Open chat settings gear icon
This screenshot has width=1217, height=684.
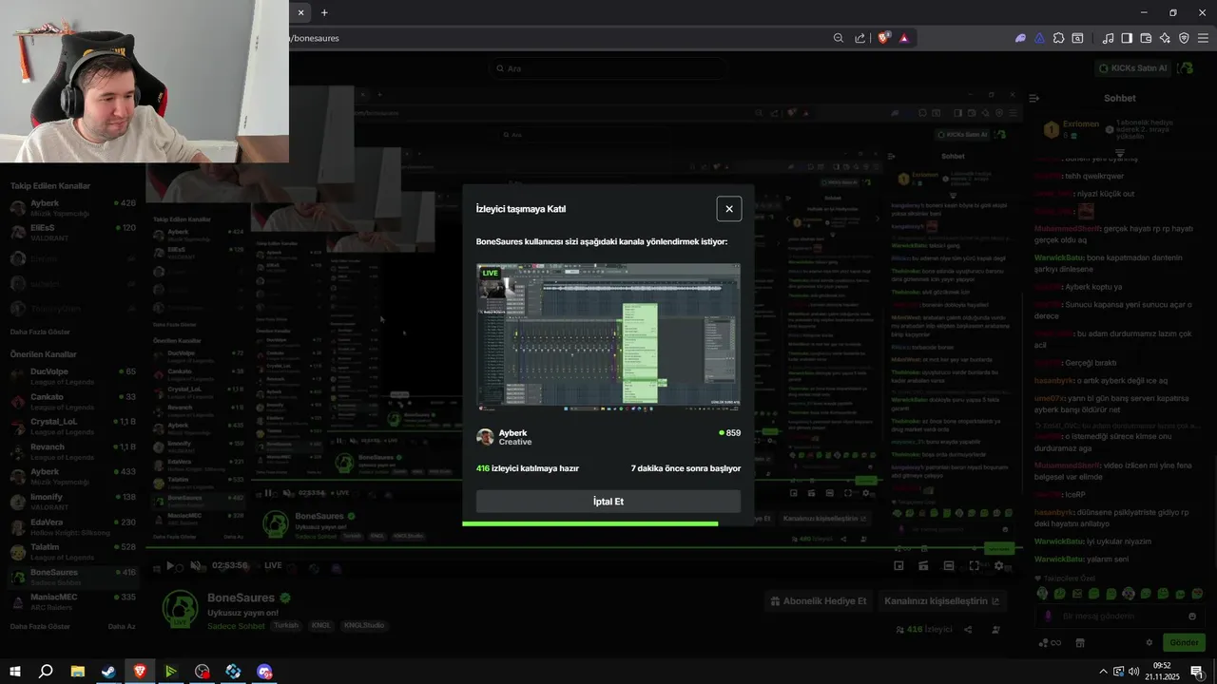click(x=1149, y=642)
